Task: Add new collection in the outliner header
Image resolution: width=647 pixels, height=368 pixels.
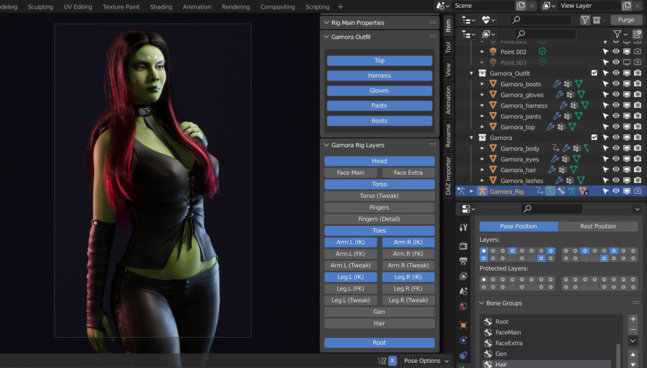Action: point(637,34)
